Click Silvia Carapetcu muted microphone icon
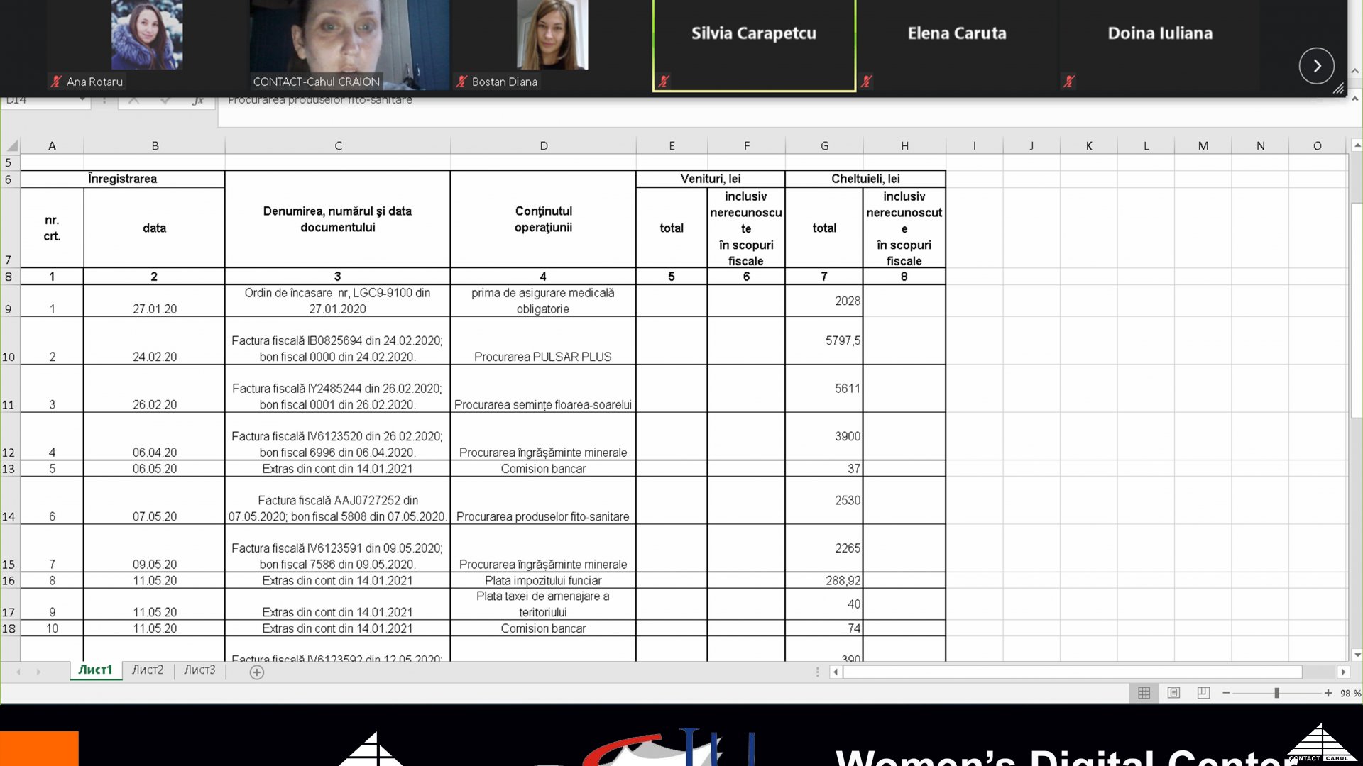The width and height of the screenshot is (1363, 766). pyautogui.click(x=664, y=82)
